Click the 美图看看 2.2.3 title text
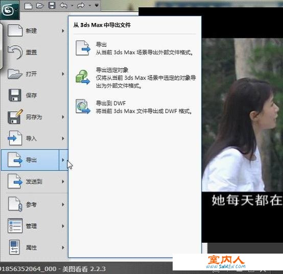The width and height of the screenshot is (283, 274). point(84,269)
